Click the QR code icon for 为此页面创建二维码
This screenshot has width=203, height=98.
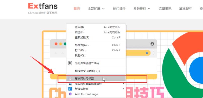(70, 63)
